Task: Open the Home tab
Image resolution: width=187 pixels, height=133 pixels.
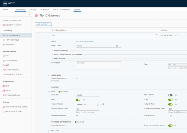Action: coord(6,10)
